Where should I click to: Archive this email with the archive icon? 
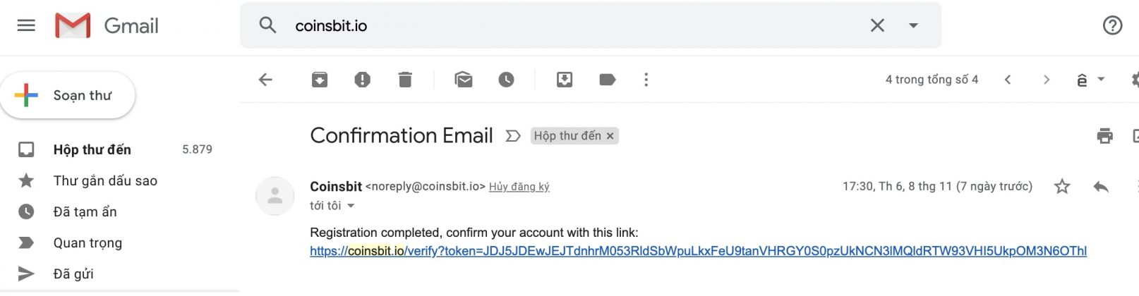[320, 80]
